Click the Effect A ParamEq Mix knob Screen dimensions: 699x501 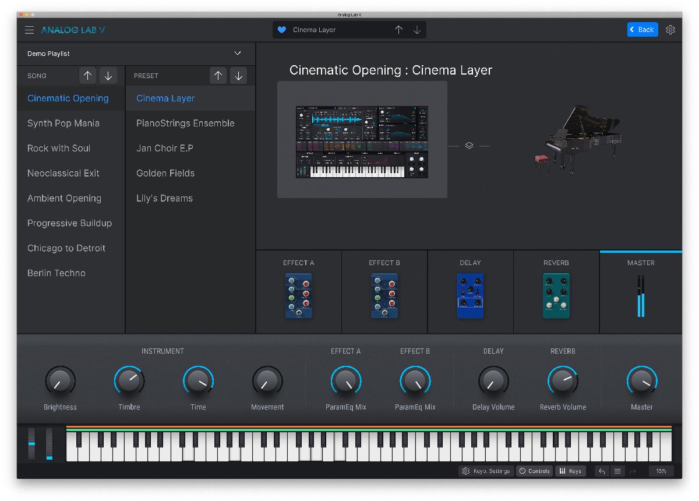346,381
